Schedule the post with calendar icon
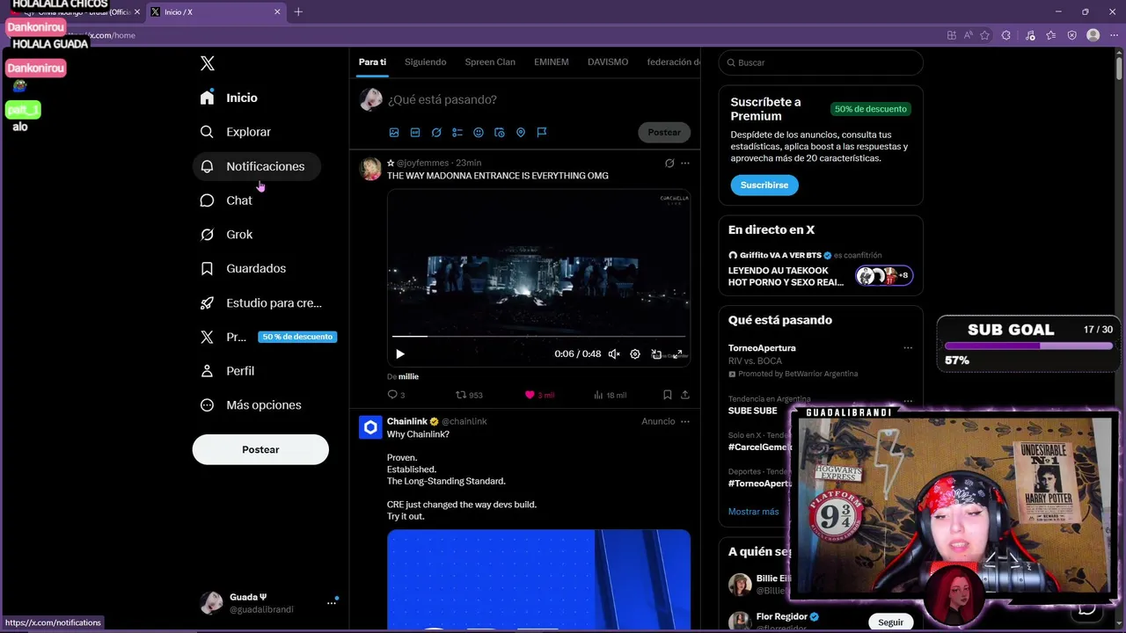This screenshot has height=633, width=1126. 500,133
